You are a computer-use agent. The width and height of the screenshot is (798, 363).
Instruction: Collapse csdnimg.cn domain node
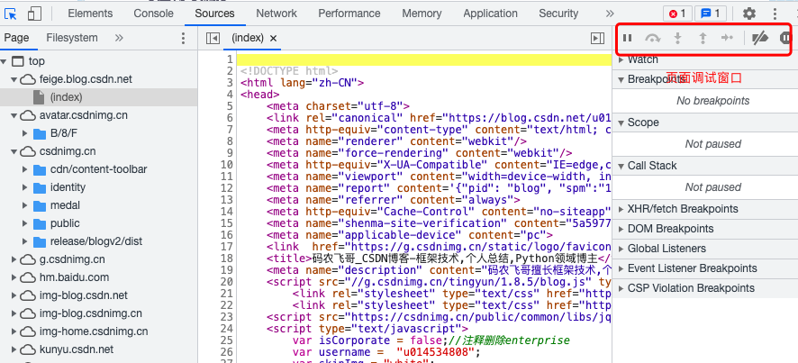14,151
